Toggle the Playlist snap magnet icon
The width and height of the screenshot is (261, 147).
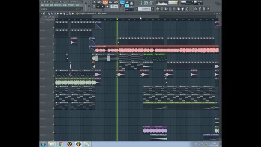pyautogui.click(x=44, y=13)
